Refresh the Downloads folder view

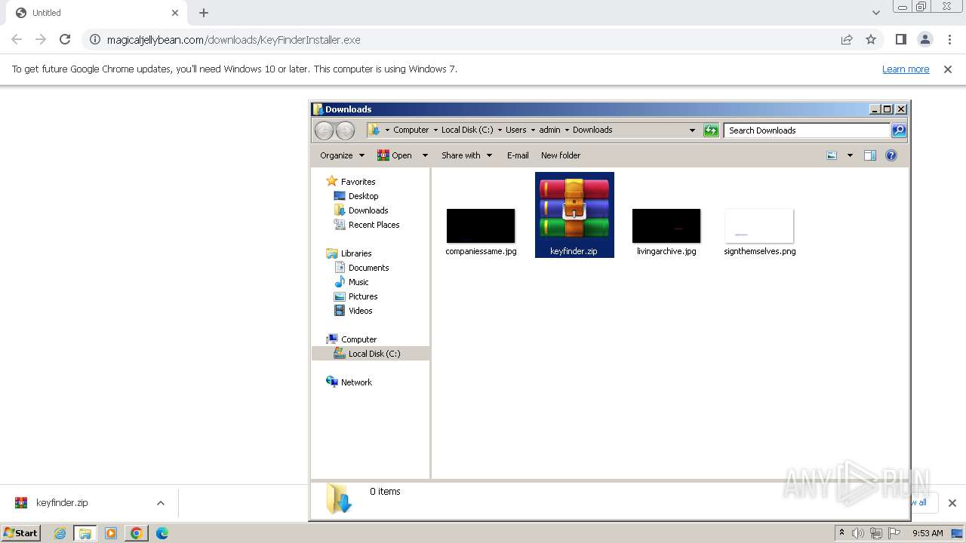pos(711,130)
